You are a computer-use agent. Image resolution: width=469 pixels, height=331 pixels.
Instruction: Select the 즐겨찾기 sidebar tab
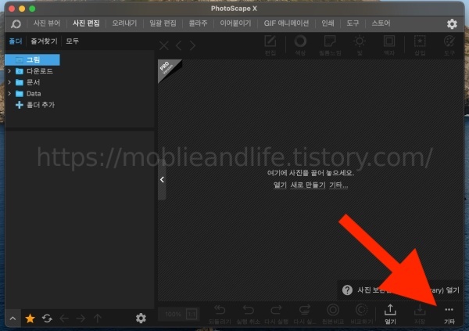point(44,41)
